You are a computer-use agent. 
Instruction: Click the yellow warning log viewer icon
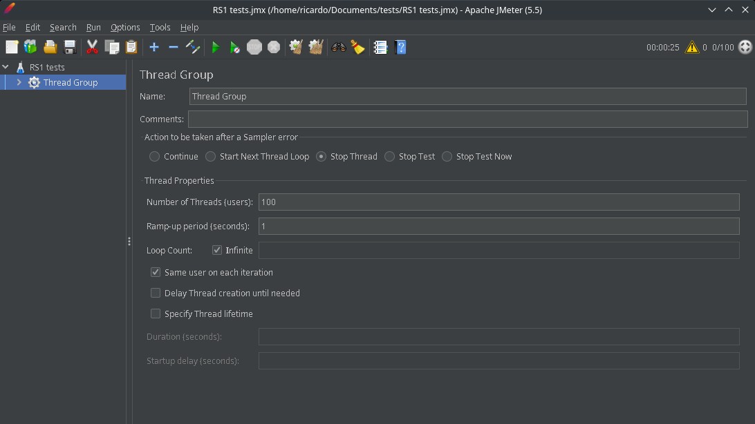pyautogui.click(x=692, y=47)
